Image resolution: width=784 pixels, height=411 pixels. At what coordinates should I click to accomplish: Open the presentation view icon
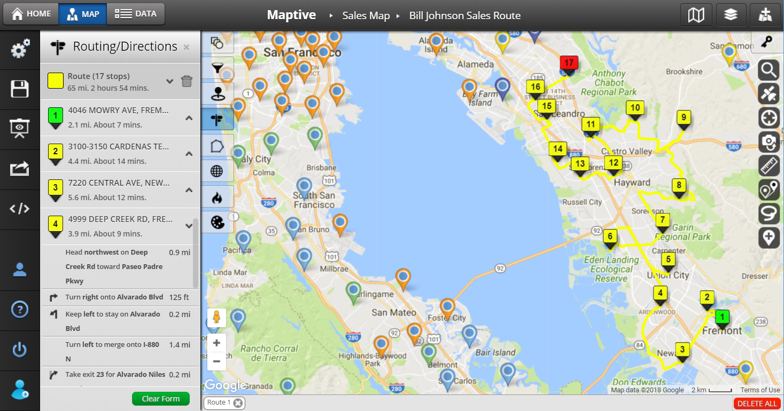pyautogui.click(x=20, y=129)
